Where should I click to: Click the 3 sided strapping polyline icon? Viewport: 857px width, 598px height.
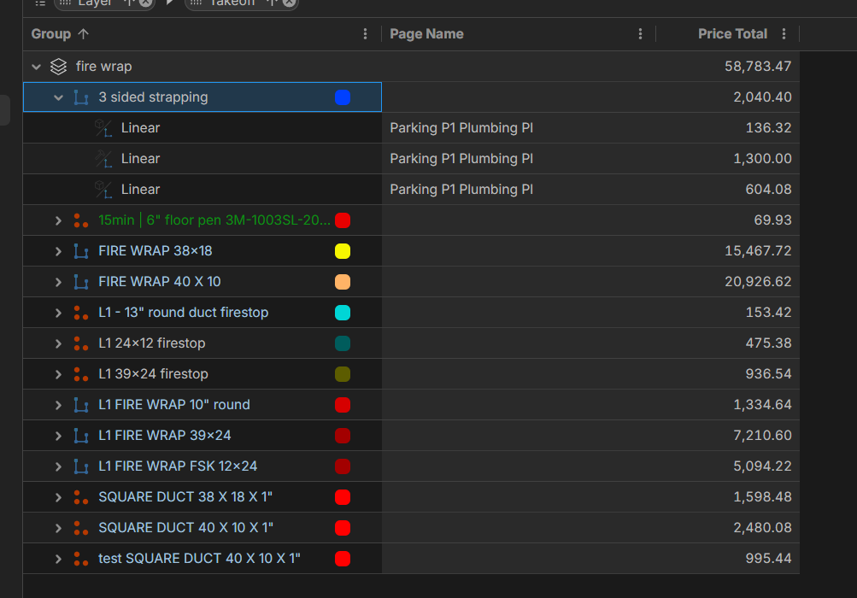[x=81, y=97]
